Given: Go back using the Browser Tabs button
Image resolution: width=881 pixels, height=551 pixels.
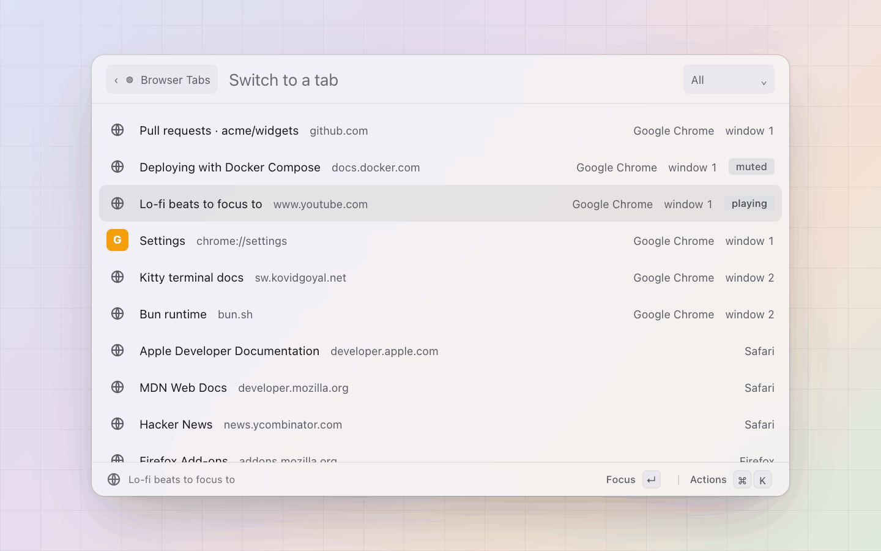Looking at the screenshot, I should [162, 80].
